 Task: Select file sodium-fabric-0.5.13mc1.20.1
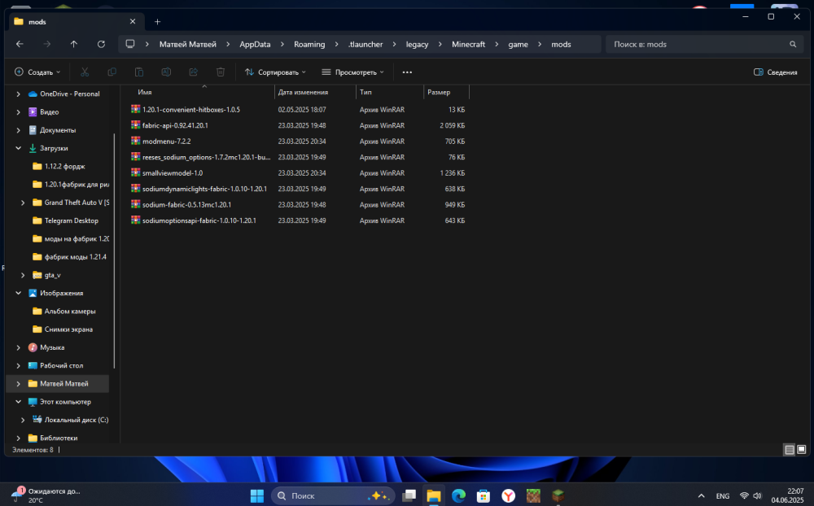pos(187,204)
